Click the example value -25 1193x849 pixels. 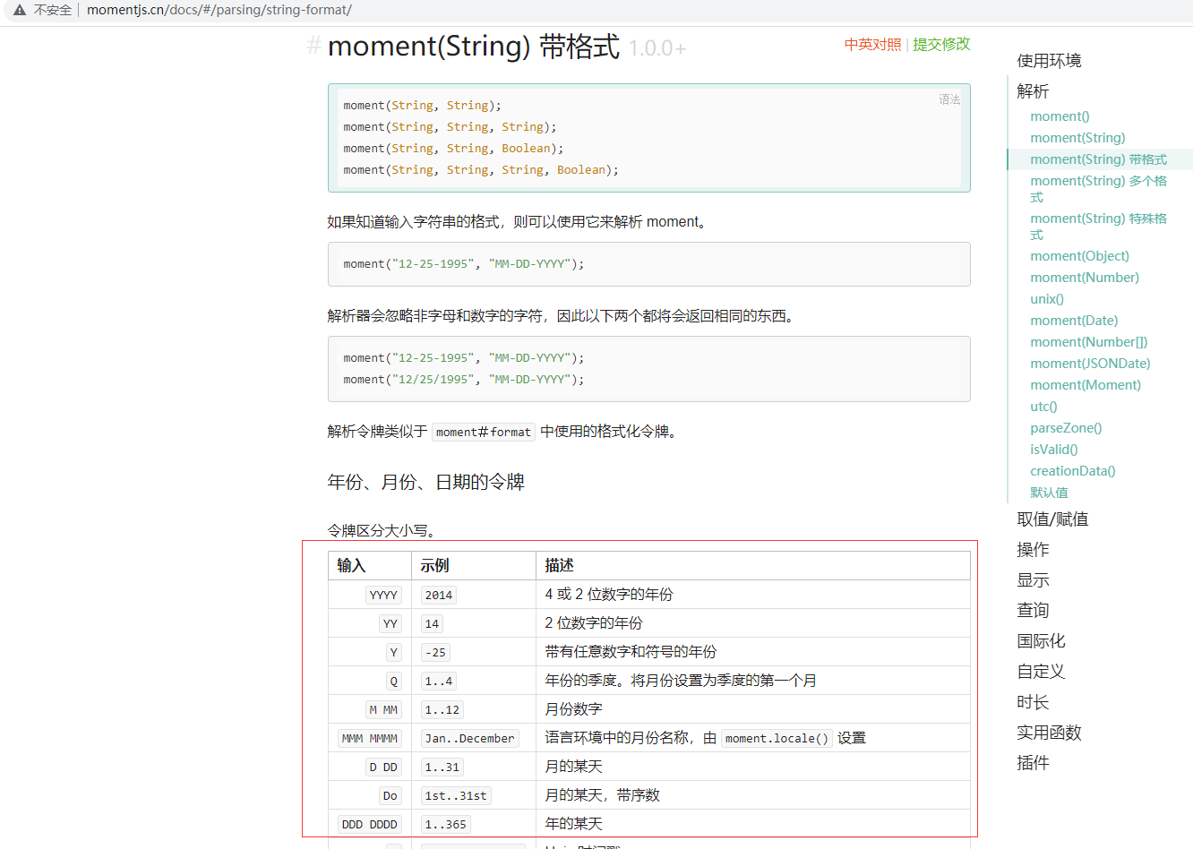(435, 652)
